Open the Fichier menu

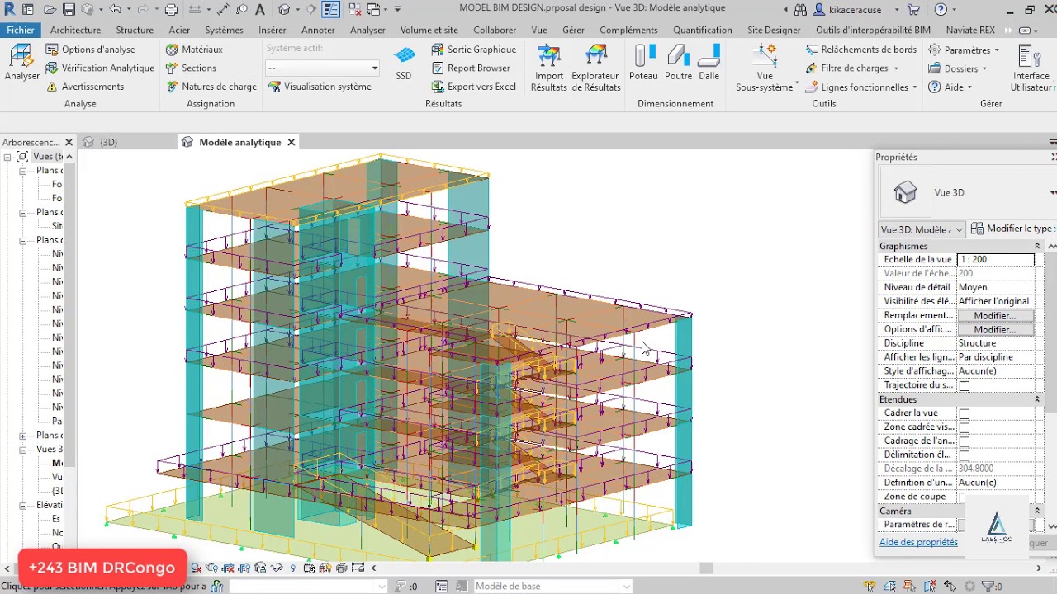(x=21, y=30)
